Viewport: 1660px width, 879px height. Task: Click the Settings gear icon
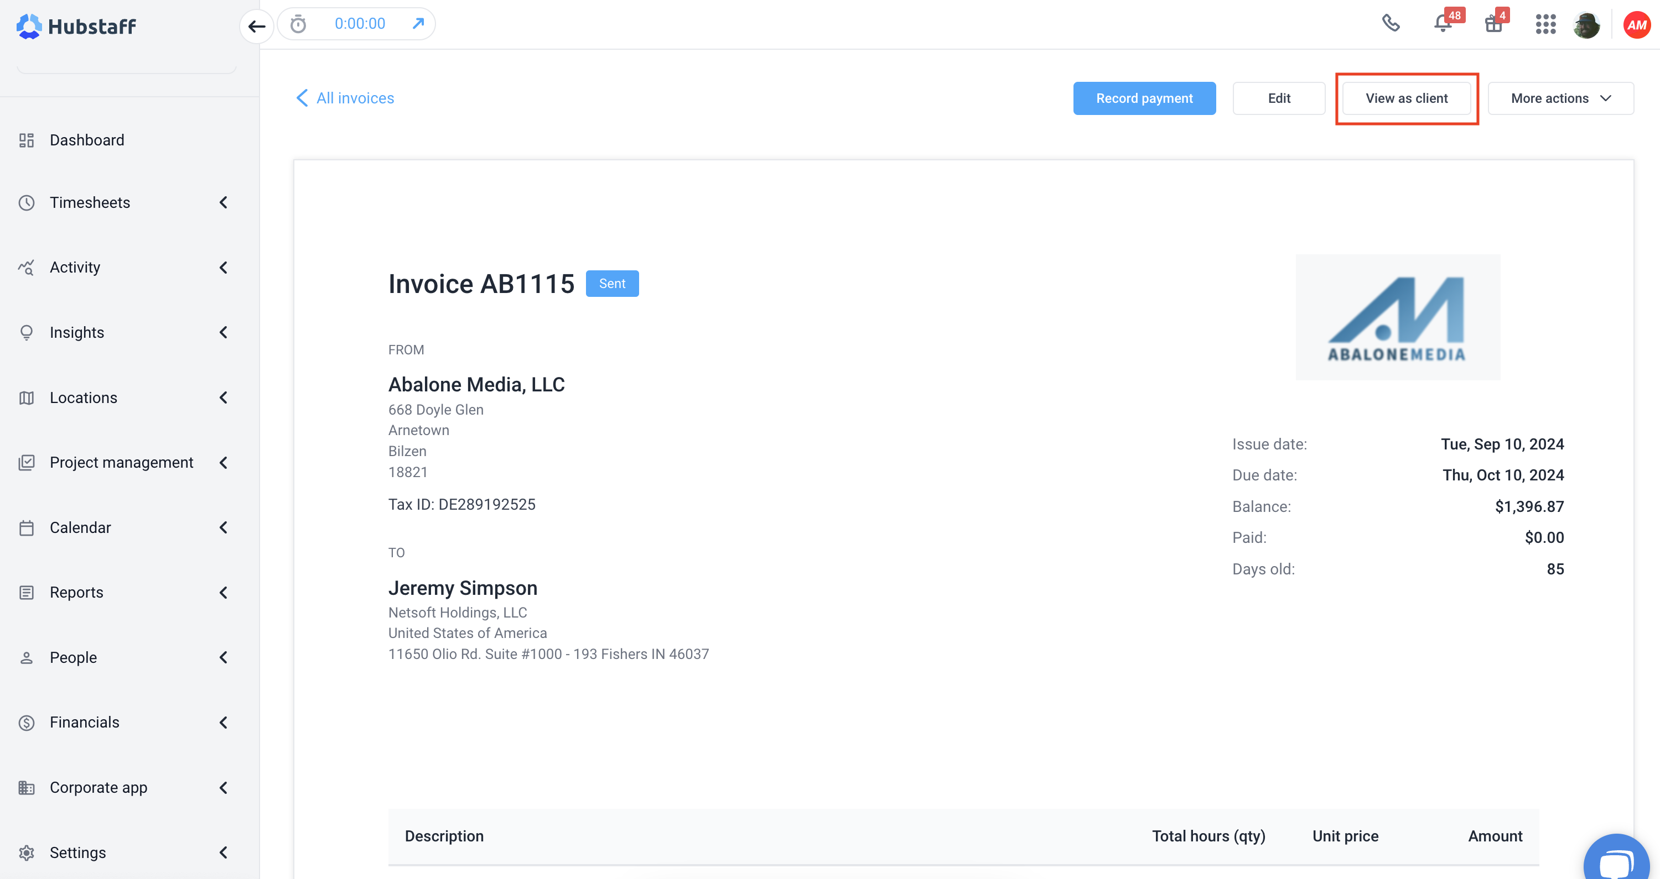(27, 852)
